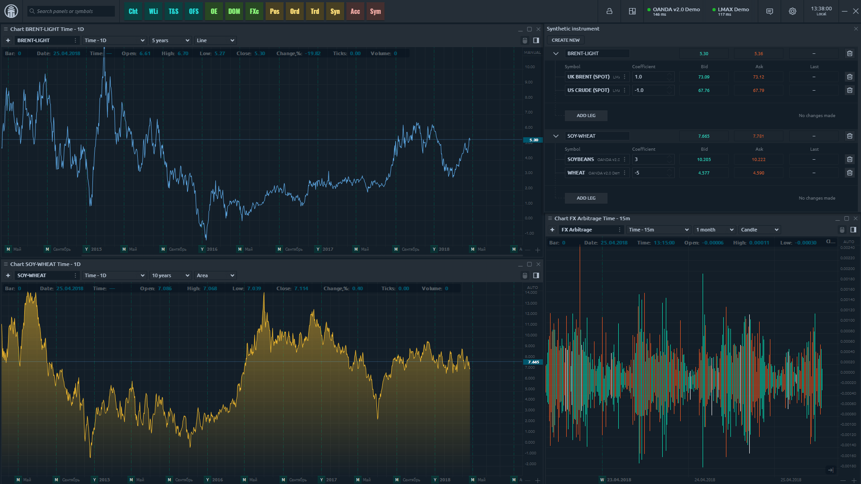
Task: Select the Syn tab in the top toolbar
Action: point(335,11)
